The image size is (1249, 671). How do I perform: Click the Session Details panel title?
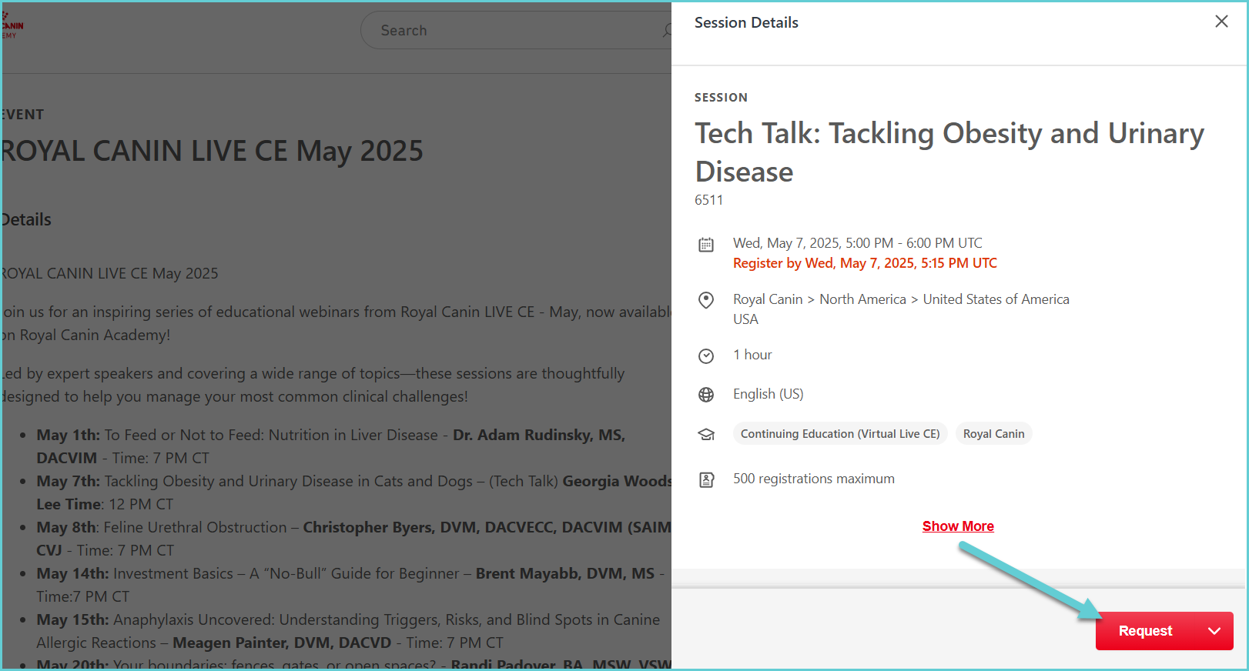(x=746, y=22)
